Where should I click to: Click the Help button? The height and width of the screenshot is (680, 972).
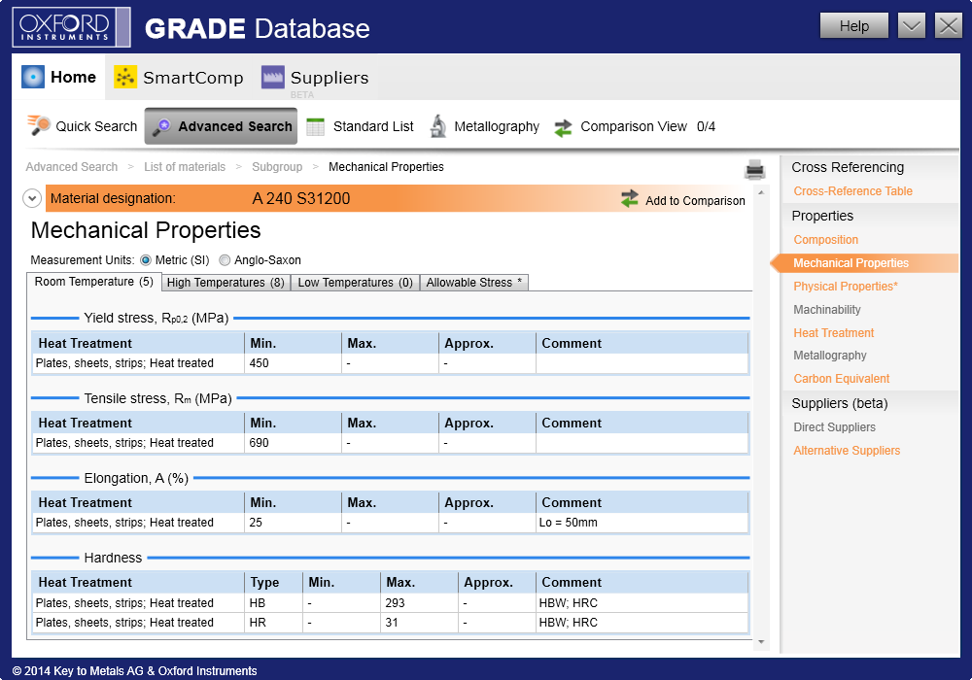(854, 26)
